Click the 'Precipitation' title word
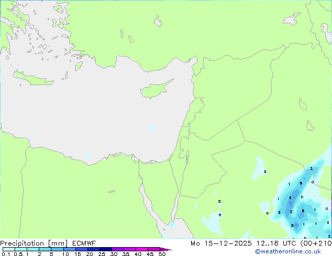The image size is (332, 256). point(22,243)
